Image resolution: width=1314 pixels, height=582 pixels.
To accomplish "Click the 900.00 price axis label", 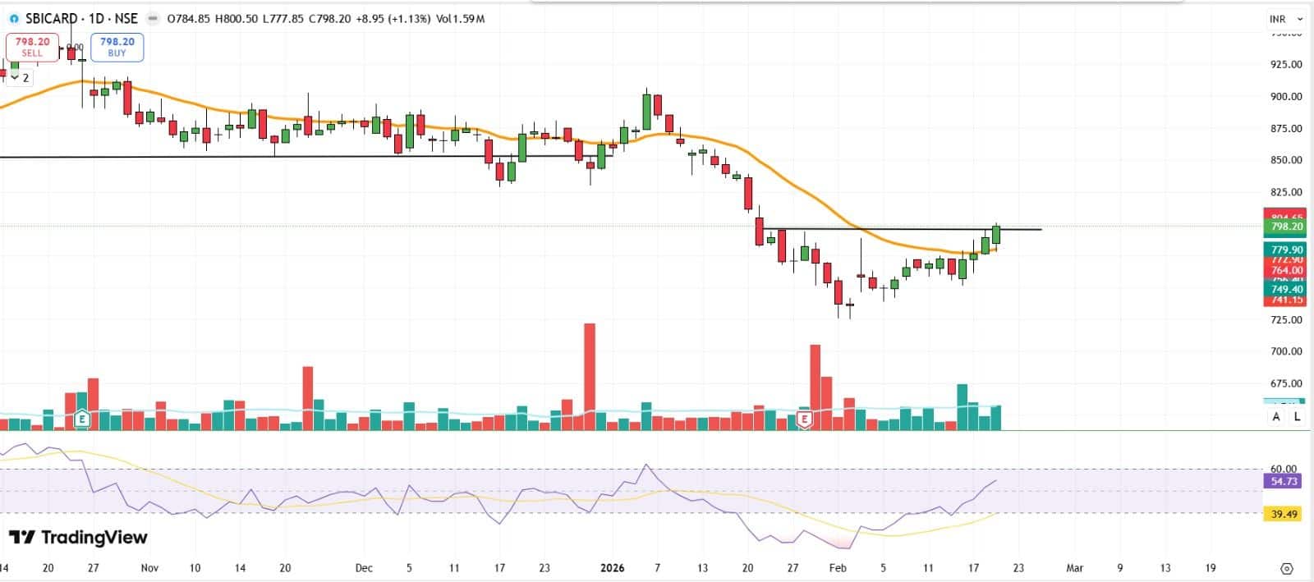I will (1286, 96).
